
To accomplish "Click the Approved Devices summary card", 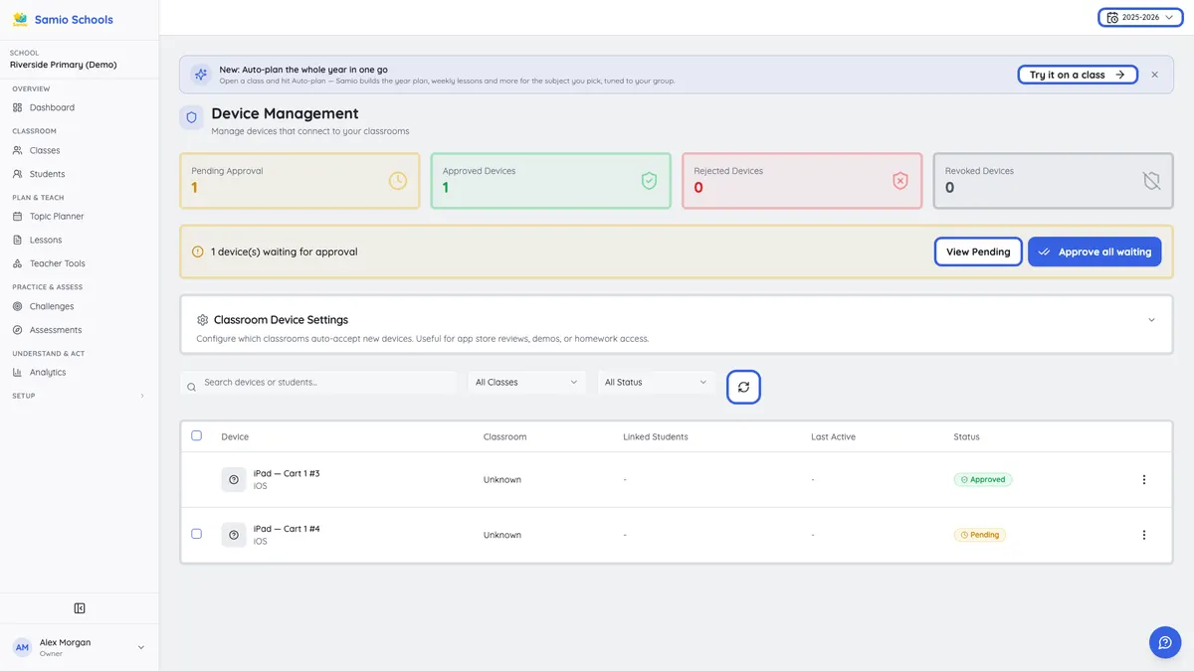I will (x=550, y=181).
